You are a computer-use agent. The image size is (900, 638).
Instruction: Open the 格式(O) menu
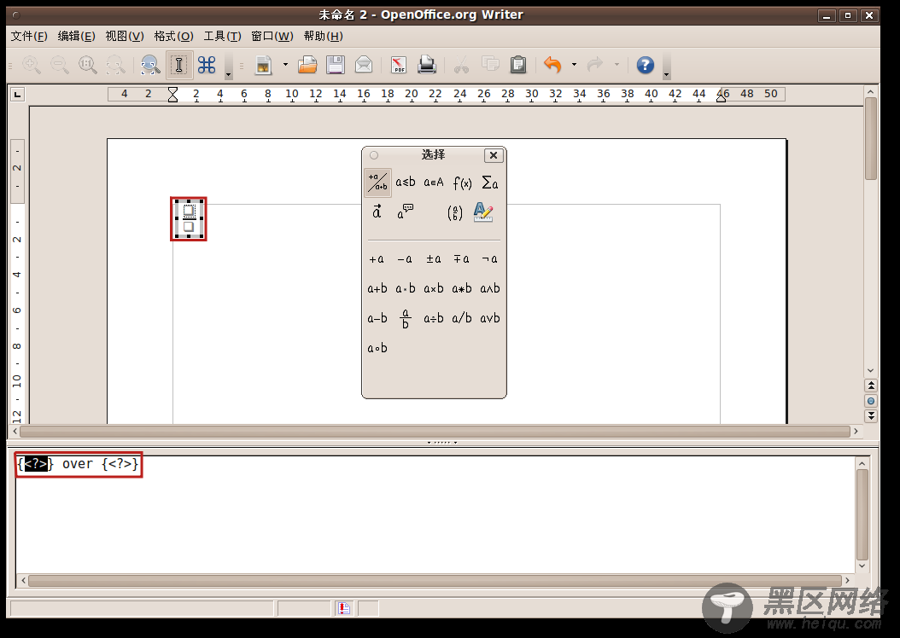click(x=174, y=36)
